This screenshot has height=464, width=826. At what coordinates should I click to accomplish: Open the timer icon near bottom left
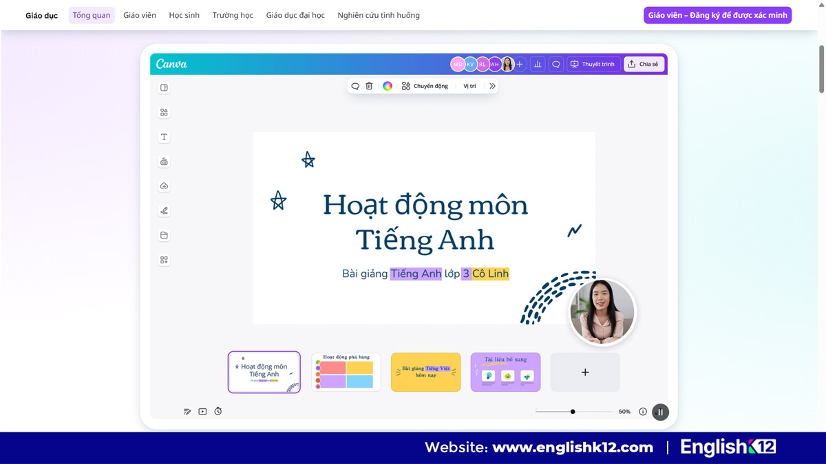tap(218, 411)
